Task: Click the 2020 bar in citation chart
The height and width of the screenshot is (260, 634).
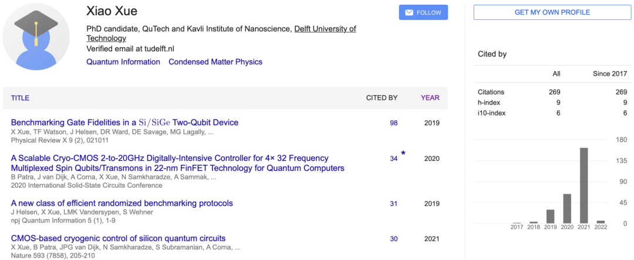Action: (x=567, y=208)
